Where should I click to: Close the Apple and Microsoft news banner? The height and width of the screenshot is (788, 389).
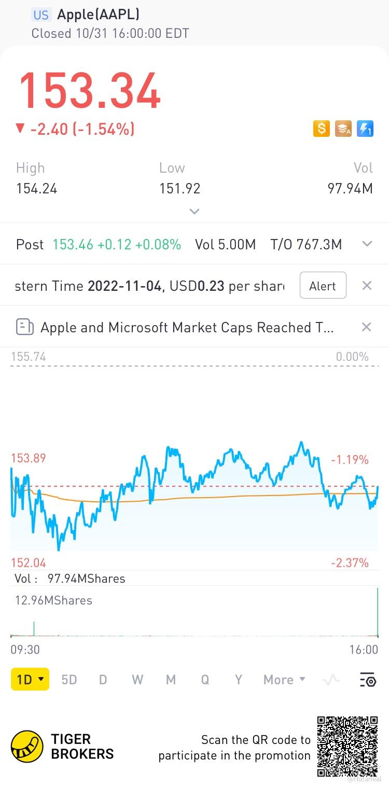click(366, 327)
